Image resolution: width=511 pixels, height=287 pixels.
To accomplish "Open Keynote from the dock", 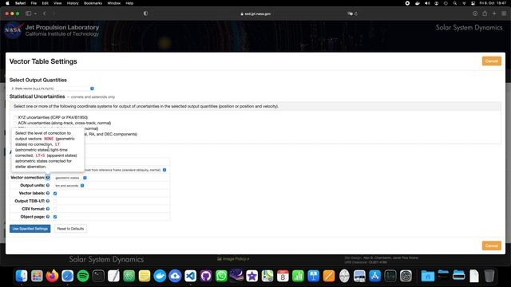I will [313, 276].
